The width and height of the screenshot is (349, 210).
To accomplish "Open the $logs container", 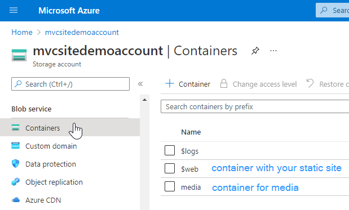I will pos(189,151).
